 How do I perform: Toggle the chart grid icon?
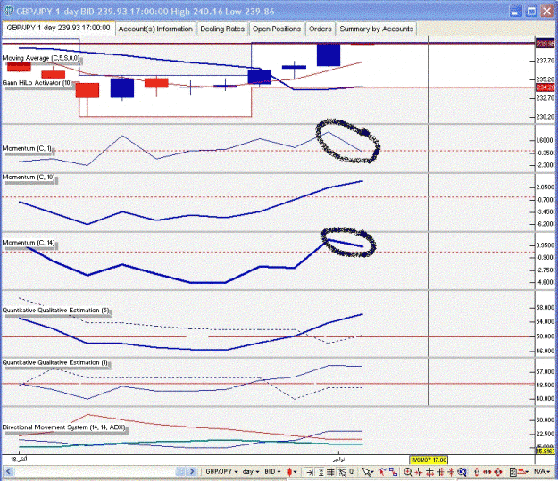330,472
